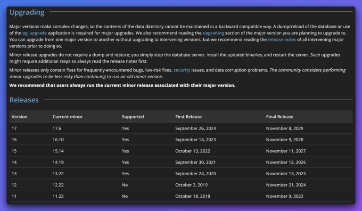The height and width of the screenshot is (211, 362).
Task: Click November 13, 2025 final release date
Action: coord(286,173)
